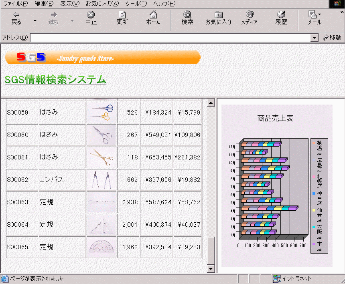Click the protractor thumbnail for S00065
Image resolution: width=345 pixels, height=284 pixels.
(x=101, y=247)
